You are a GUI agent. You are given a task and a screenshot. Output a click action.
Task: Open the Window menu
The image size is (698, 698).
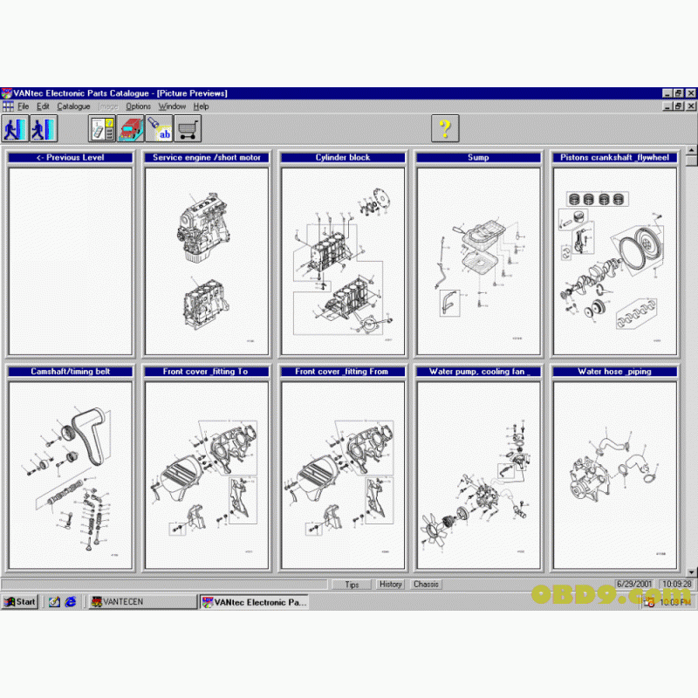(x=172, y=106)
